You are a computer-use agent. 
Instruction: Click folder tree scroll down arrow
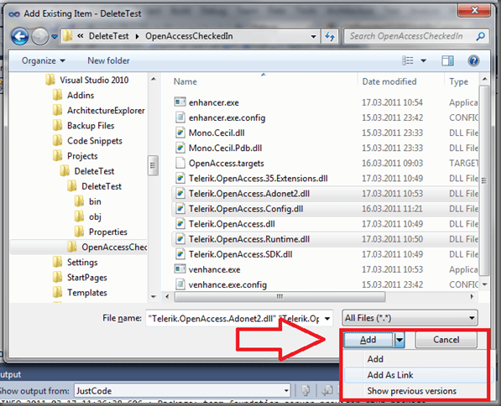point(154,297)
